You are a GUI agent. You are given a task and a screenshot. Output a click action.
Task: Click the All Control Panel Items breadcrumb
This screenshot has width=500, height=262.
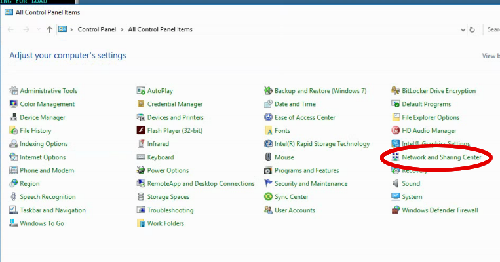[161, 29]
